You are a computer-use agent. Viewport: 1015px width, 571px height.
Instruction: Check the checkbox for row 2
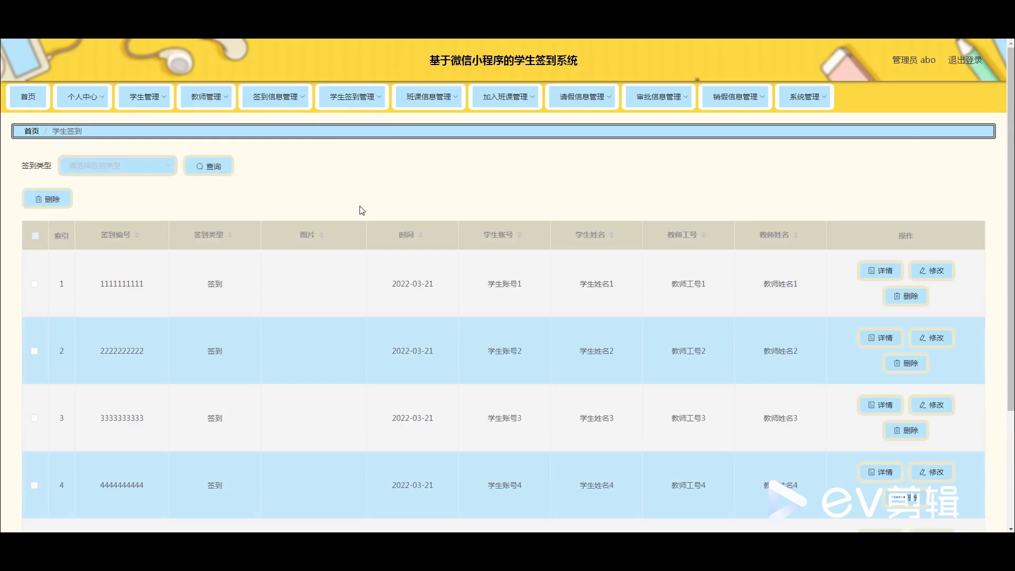(34, 351)
